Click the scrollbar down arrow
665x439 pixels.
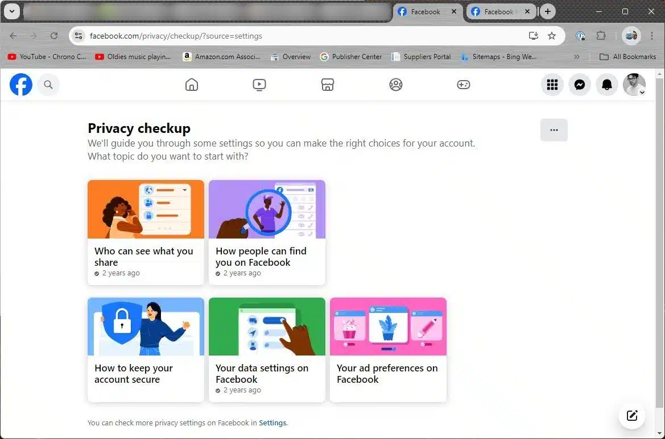[x=659, y=433]
